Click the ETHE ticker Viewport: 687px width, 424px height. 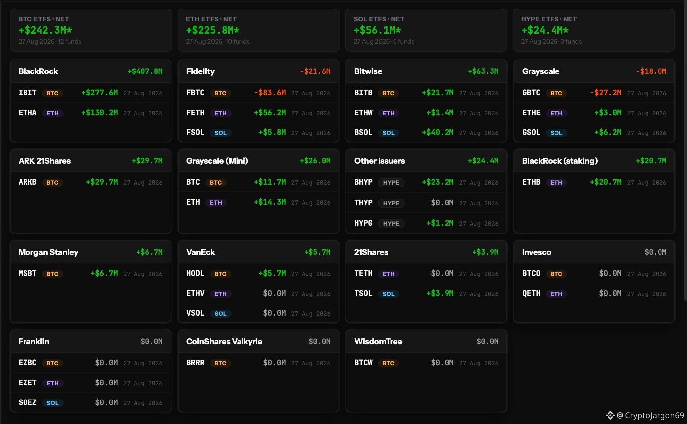tap(531, 113)
